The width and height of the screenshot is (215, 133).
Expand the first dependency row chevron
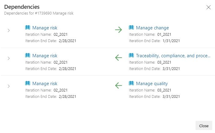coord(9,30)
